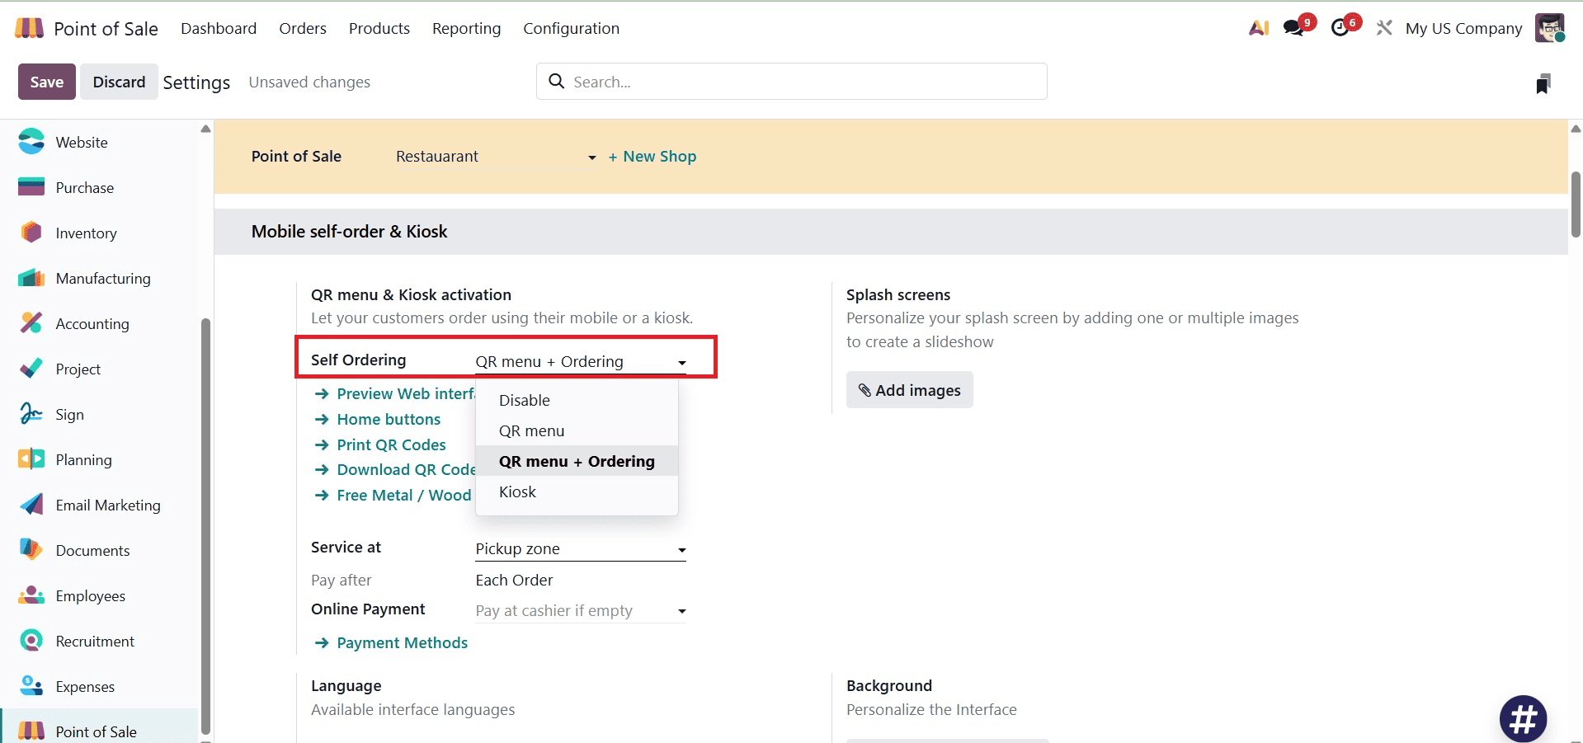Click the Each Order value text

click(514, 580)
